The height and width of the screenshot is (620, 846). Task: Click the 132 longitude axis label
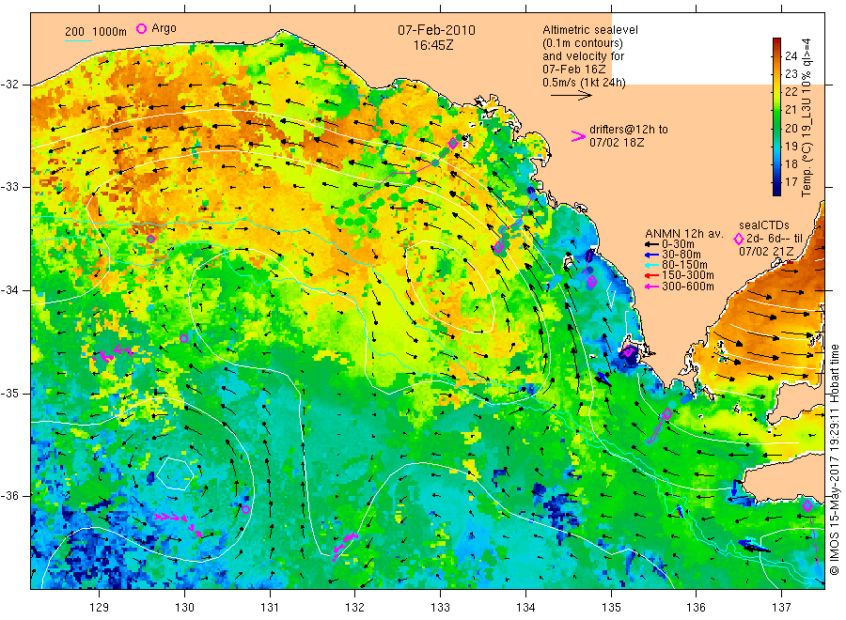355,608
